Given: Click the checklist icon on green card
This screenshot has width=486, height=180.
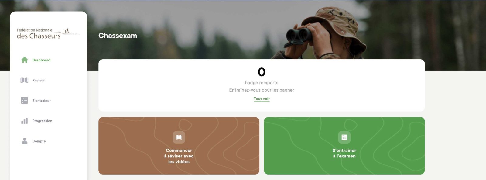Looking at the screenshot, I should [x=344, y=137].
